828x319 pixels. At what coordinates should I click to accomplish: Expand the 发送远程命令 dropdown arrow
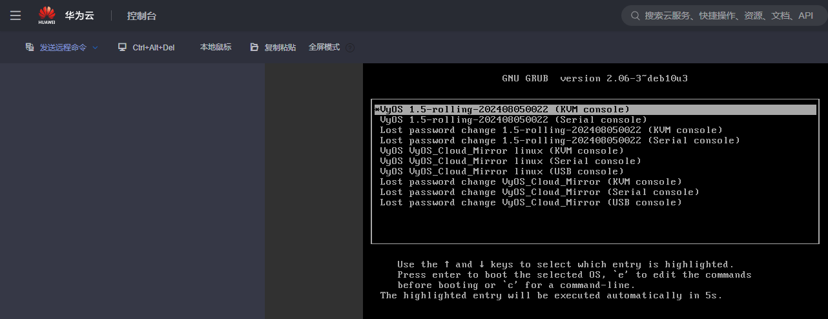click(95, 48)
